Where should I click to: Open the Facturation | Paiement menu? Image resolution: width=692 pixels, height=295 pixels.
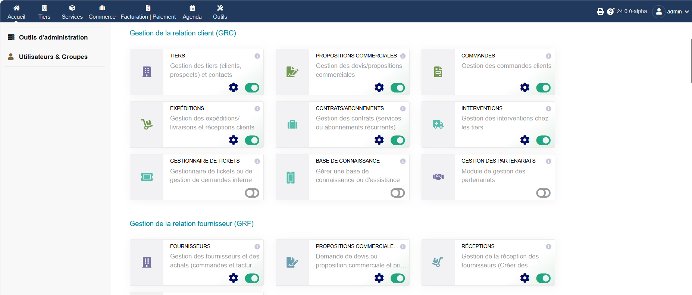148,12
